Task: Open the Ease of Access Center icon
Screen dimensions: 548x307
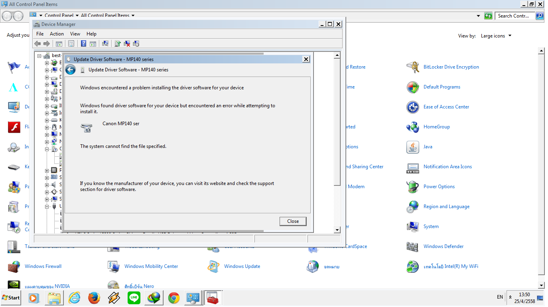Action: coord(413,107)
